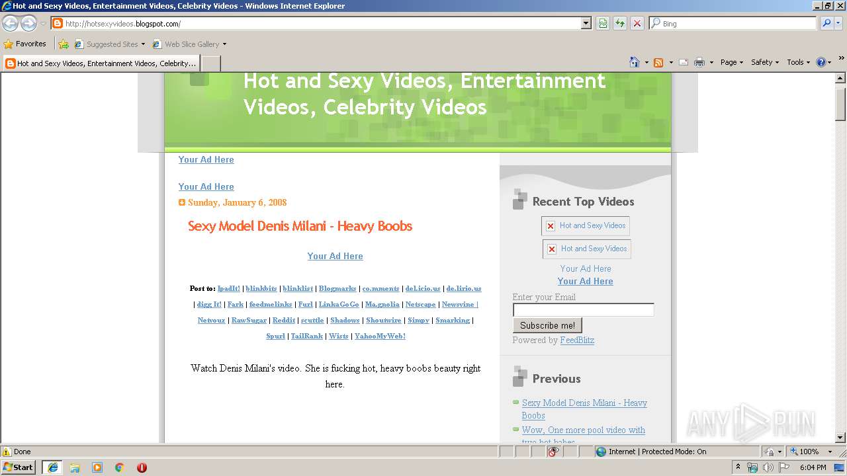Viewport: 847px width, 476px height.
Task: Open the blinklist link
Action: (x=298, y=288)
